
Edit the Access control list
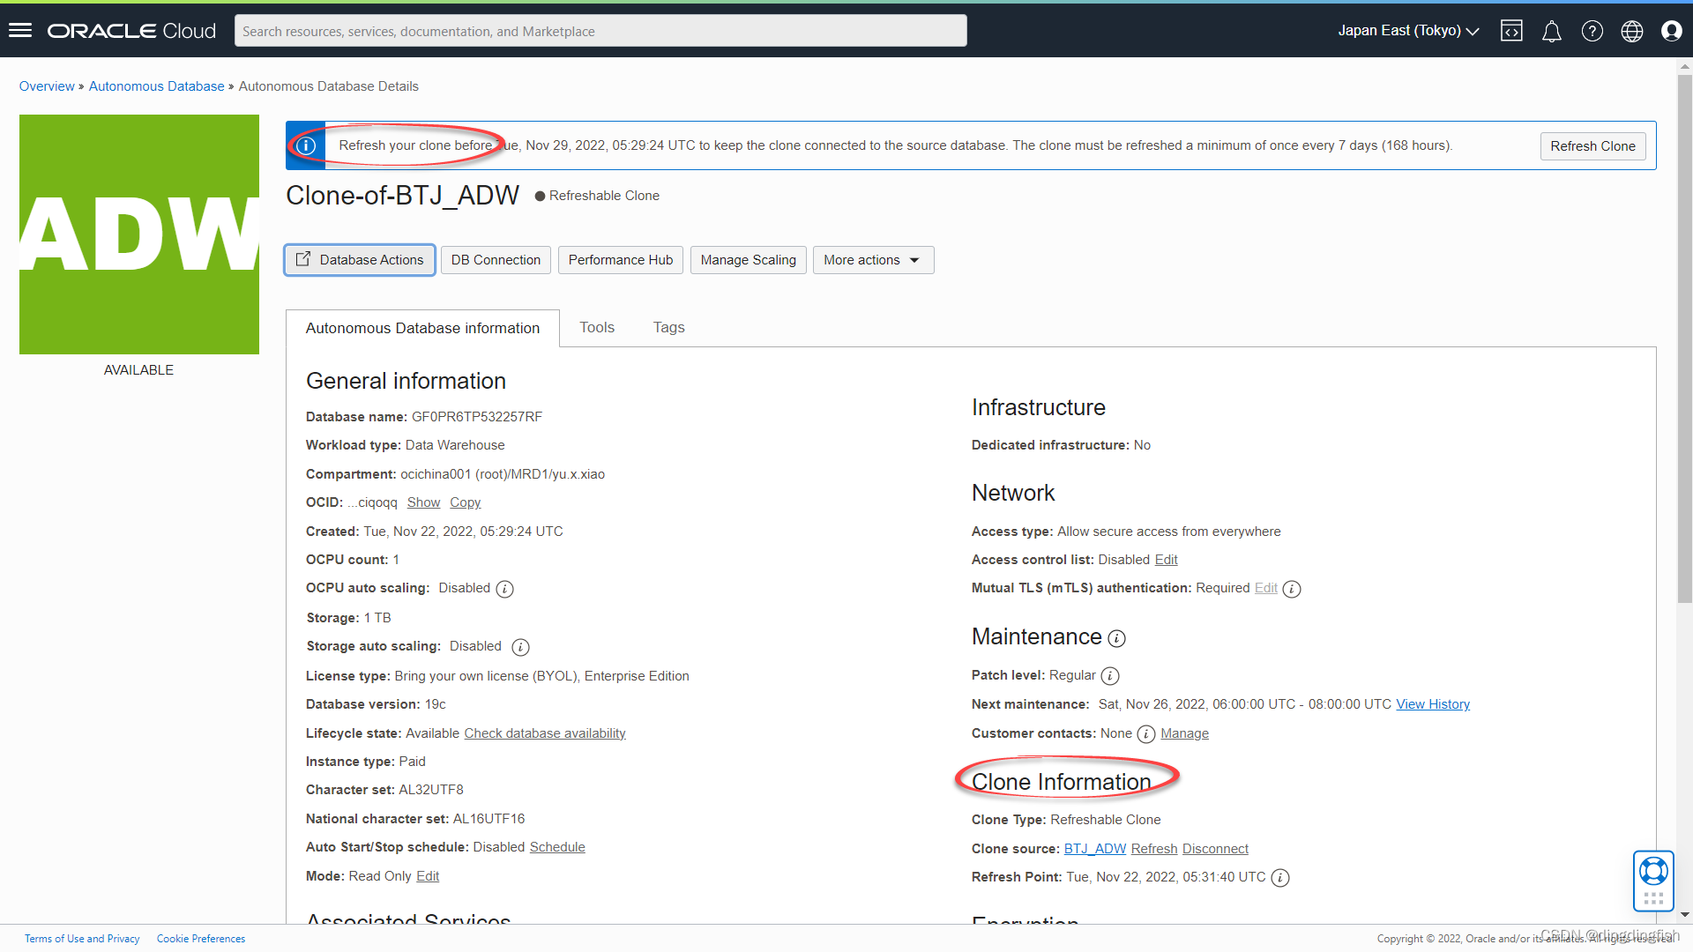(x=1166, y=560)
